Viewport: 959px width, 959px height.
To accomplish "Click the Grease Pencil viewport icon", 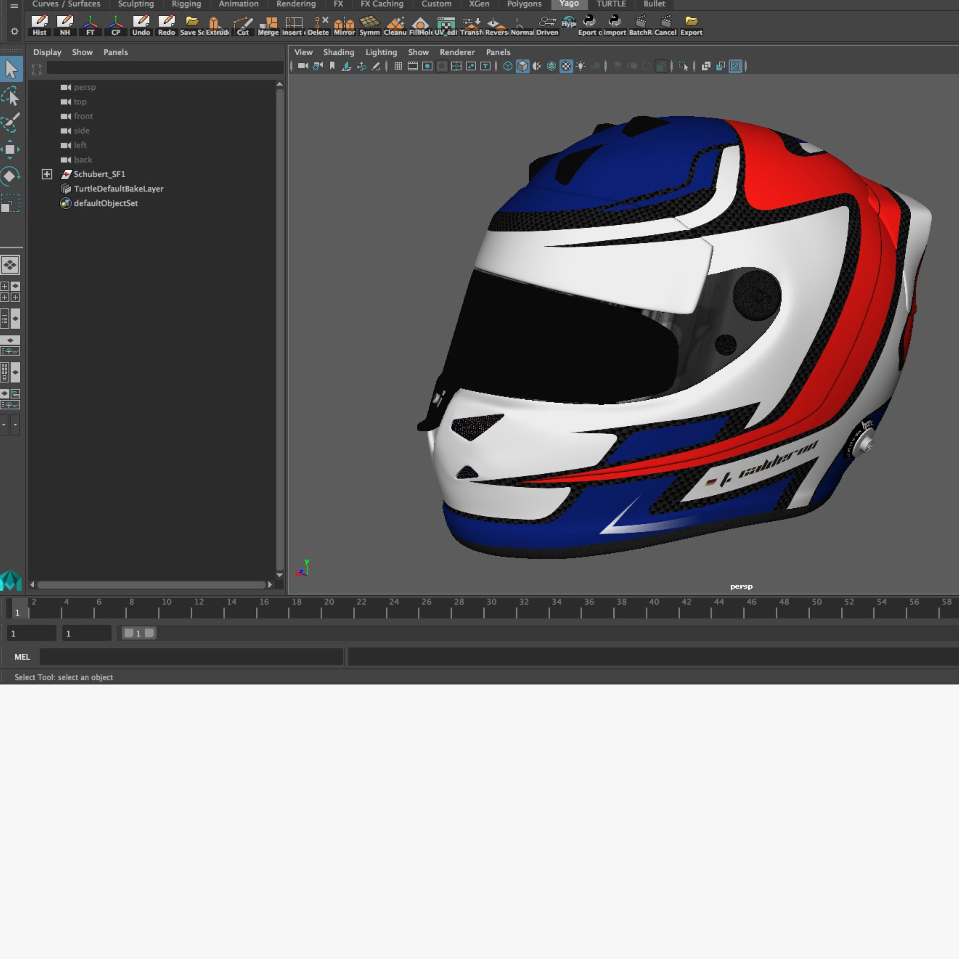I will 376,66.
